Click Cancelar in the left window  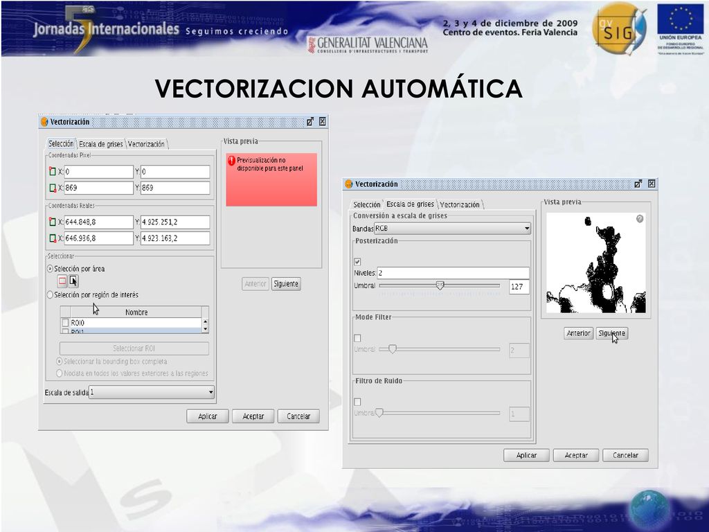[298, 416]
